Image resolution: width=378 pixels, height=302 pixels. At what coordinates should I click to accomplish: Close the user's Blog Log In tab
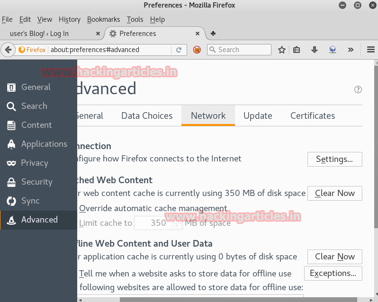(x=98, y=34)
